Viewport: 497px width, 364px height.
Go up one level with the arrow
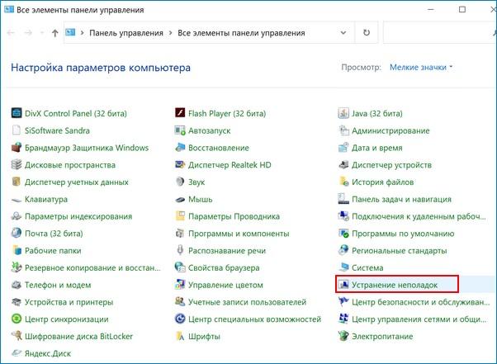(x=54, y=33)
